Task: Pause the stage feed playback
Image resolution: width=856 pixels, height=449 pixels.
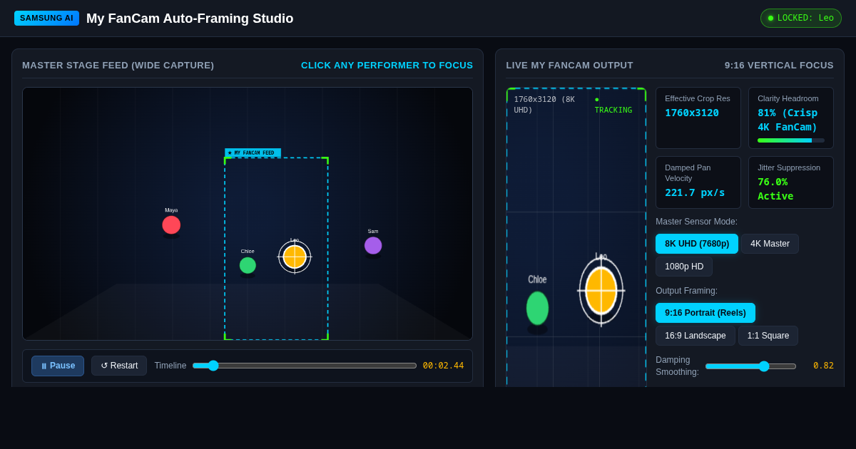Action: pos(58,366)
